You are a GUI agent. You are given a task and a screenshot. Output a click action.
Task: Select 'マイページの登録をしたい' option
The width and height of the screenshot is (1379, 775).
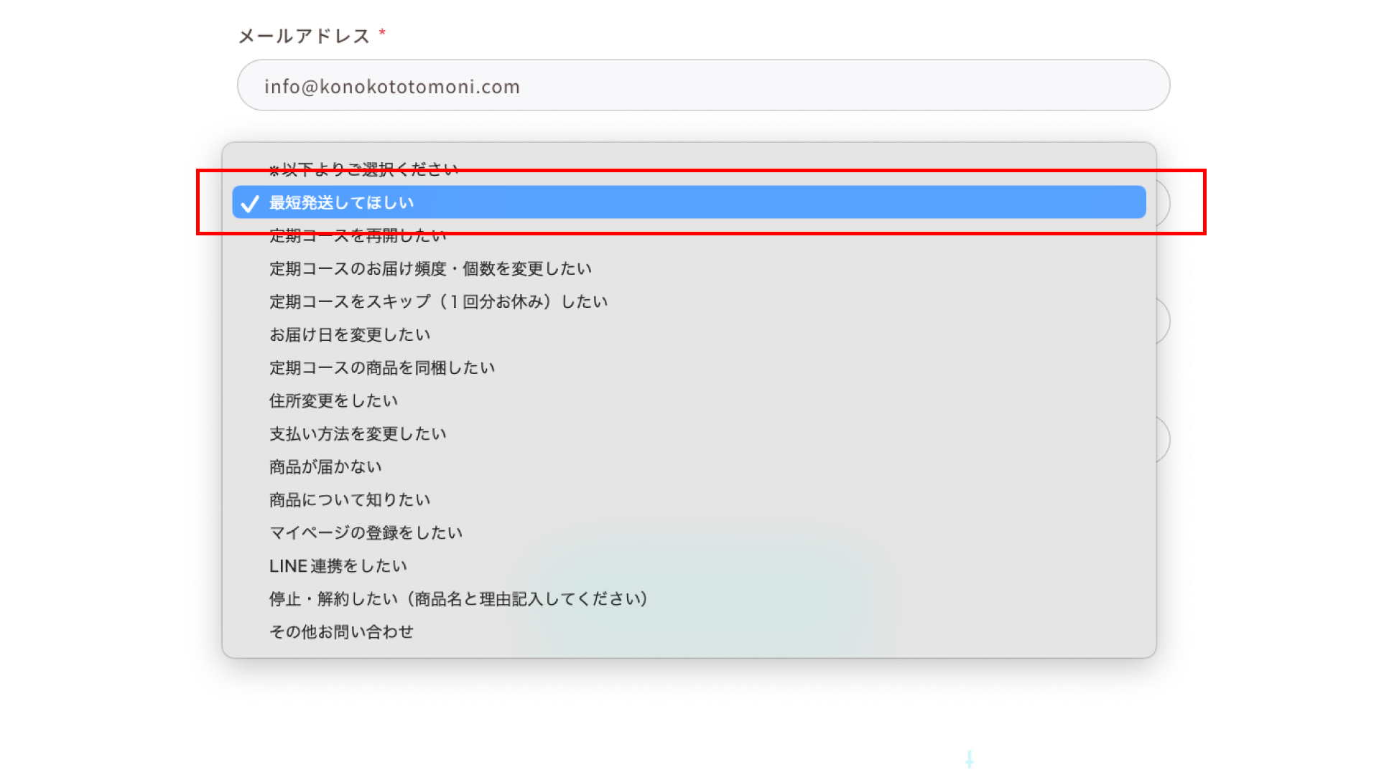(x=689, y=532)
